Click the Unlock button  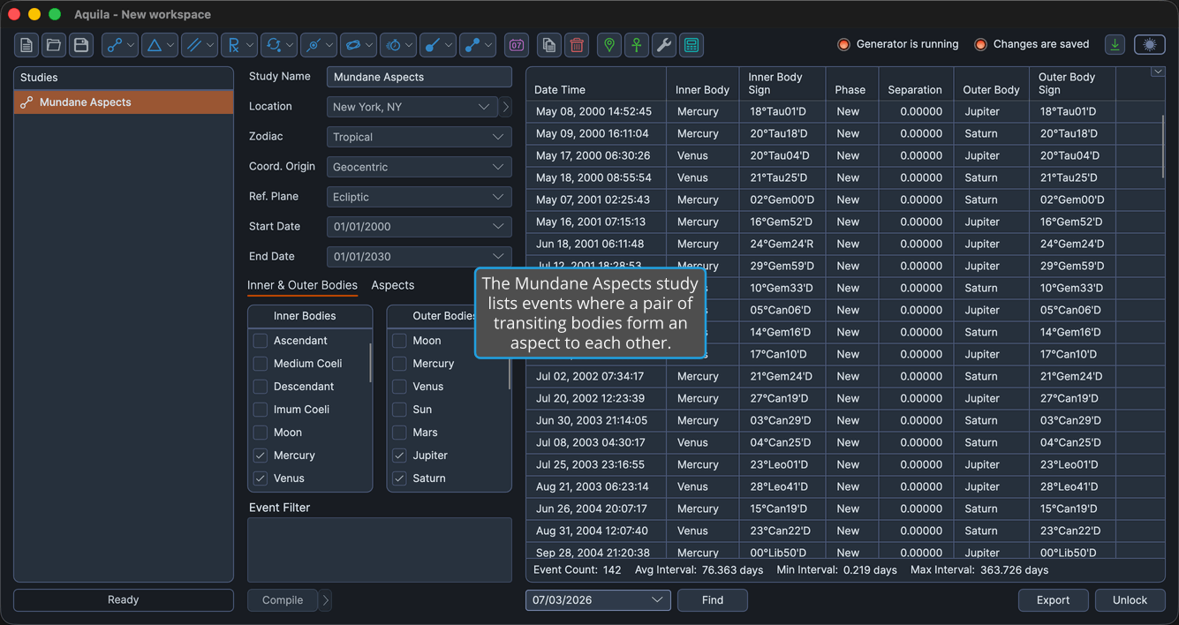click(1130, 600)
